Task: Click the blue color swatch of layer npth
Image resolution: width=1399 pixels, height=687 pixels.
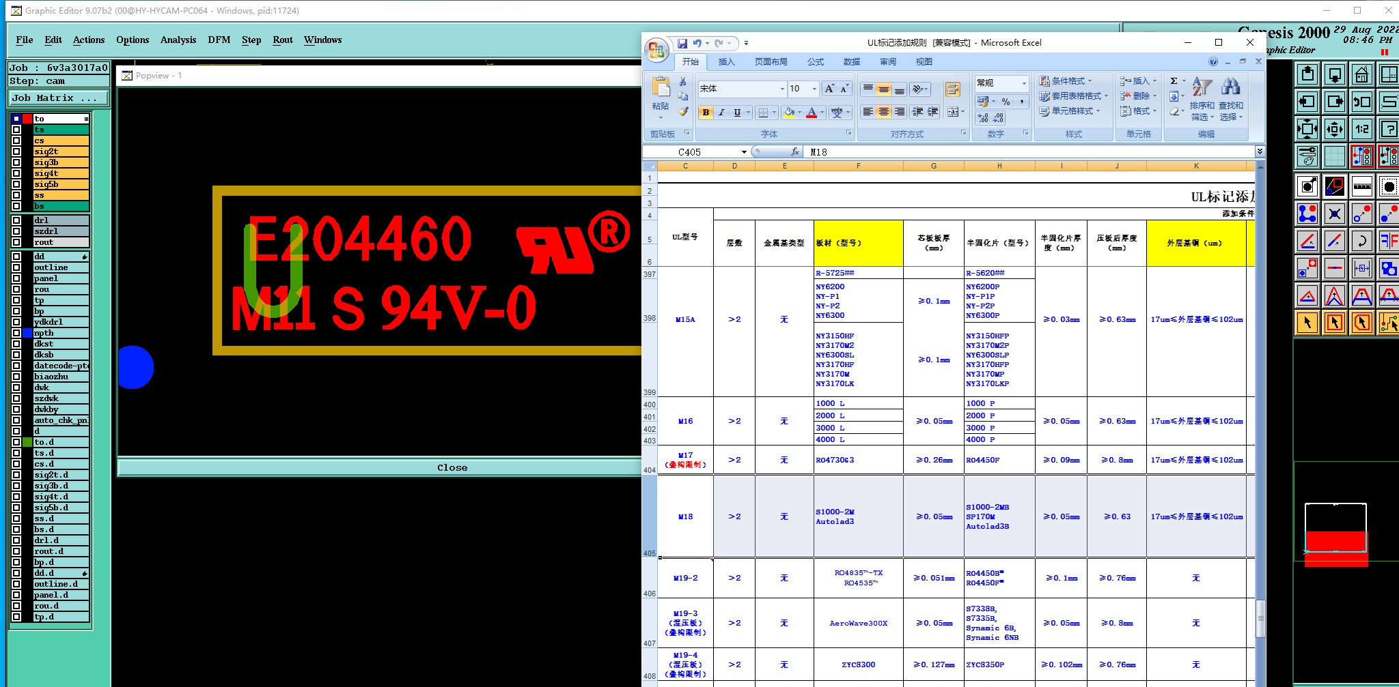Action: click(x=27, y=333)
